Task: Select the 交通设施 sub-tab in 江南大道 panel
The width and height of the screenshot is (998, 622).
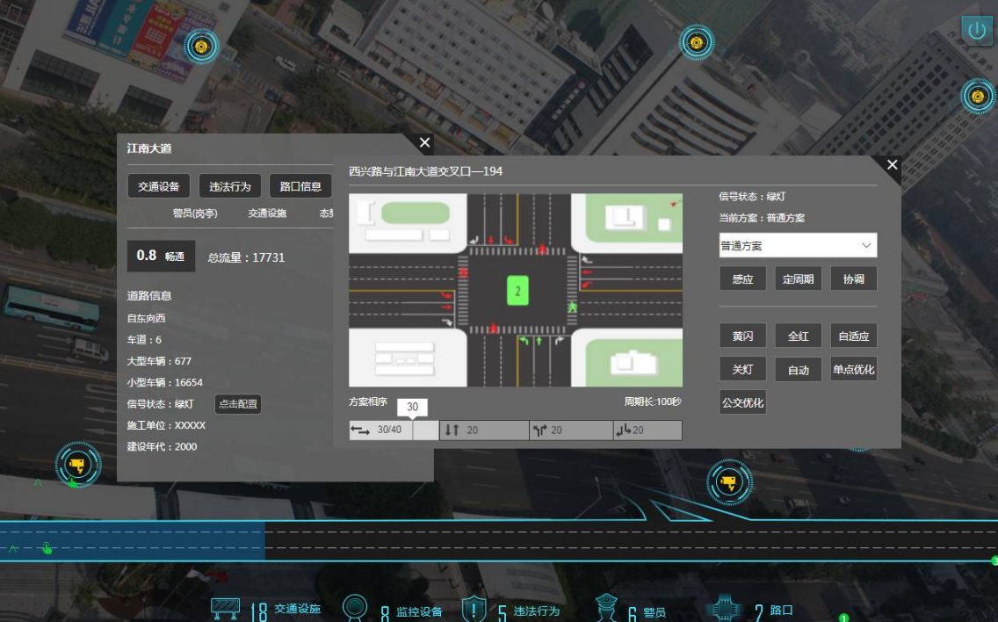Action: 267,213
